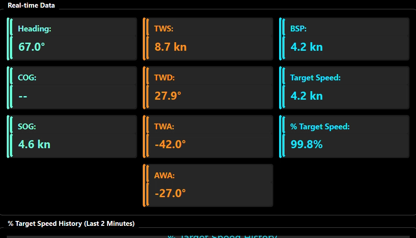The image size is (416, 238).
Task: Click the TWA reading -42.0°
Action: tap(170, 145)
